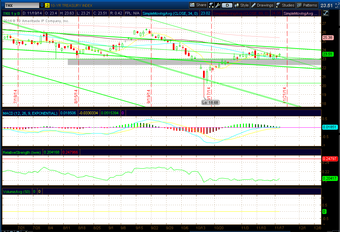The height and width of the screenshot is (232, 340).
Task: Click the 0.01851 MACD axis bubble
Action: (330, 127)
